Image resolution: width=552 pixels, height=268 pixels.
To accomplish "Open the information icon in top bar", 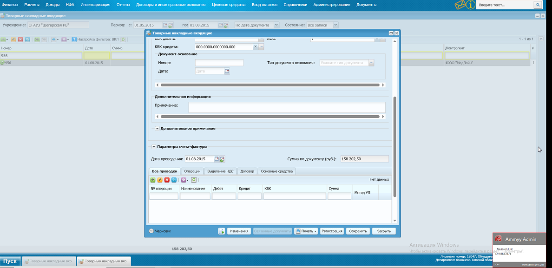I will click(470, 5).
